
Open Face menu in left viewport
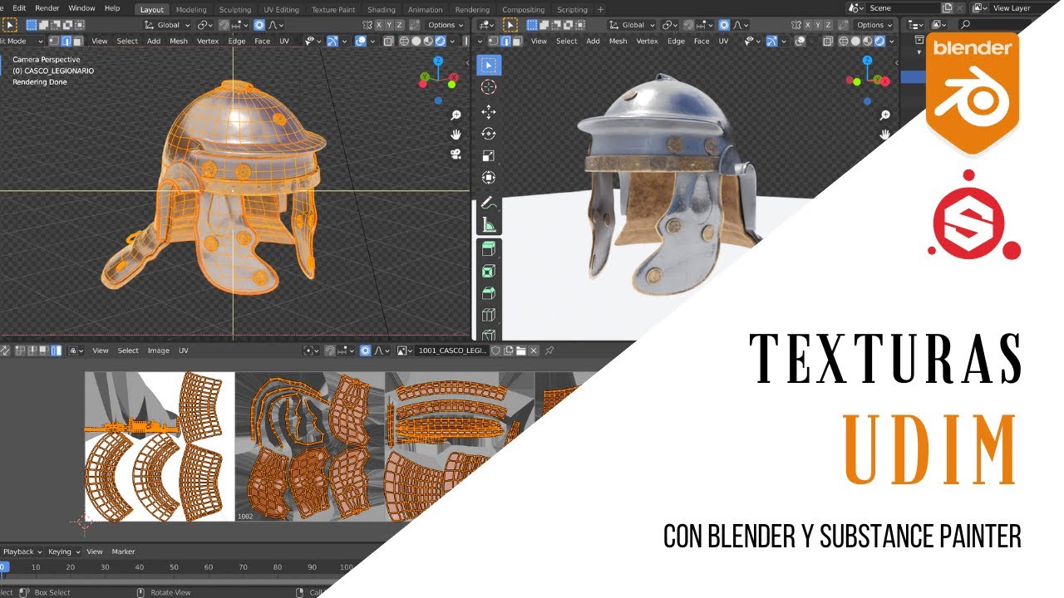(x=262, y=41)
